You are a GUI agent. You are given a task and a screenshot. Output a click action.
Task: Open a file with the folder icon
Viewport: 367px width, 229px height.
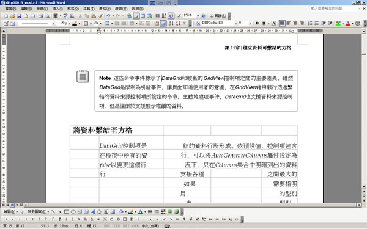[13, 16]
